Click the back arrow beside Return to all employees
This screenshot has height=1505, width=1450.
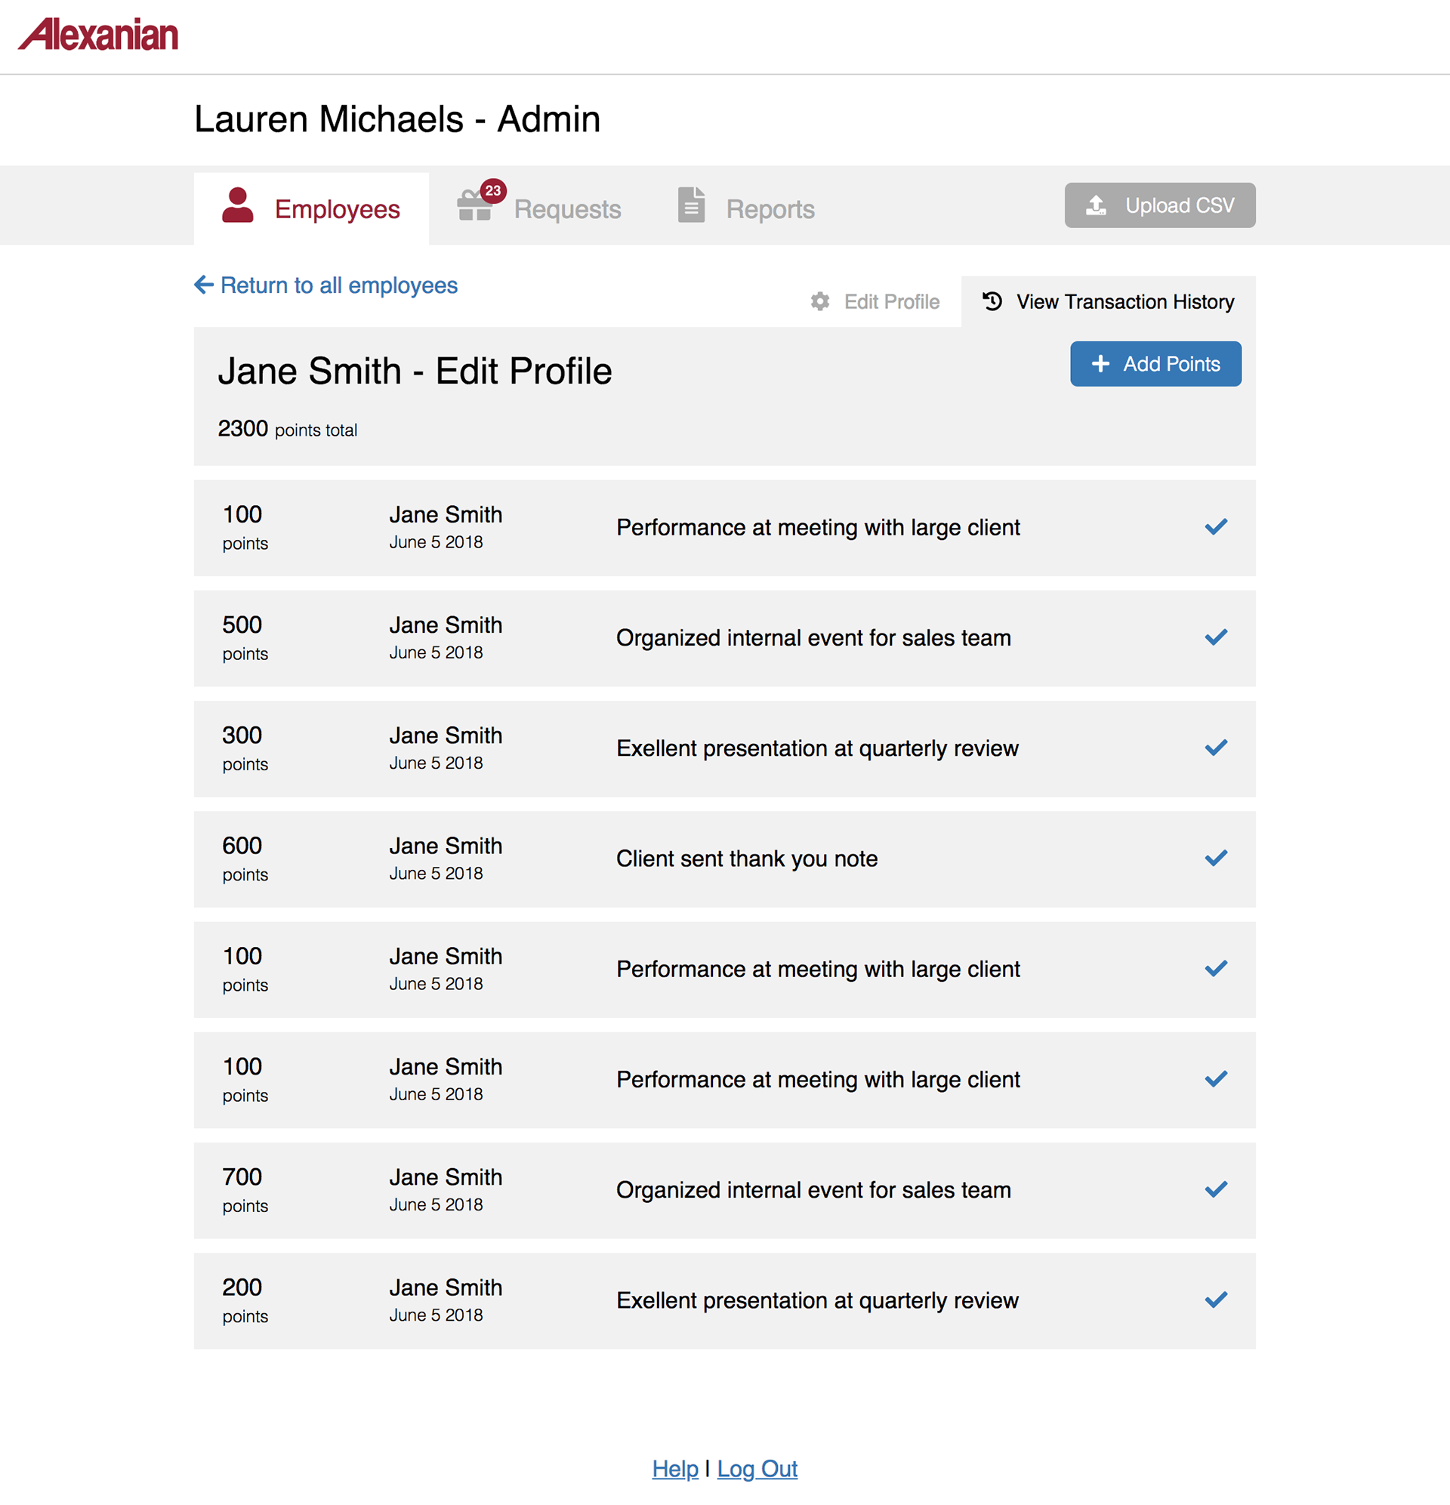click(203, 285)
